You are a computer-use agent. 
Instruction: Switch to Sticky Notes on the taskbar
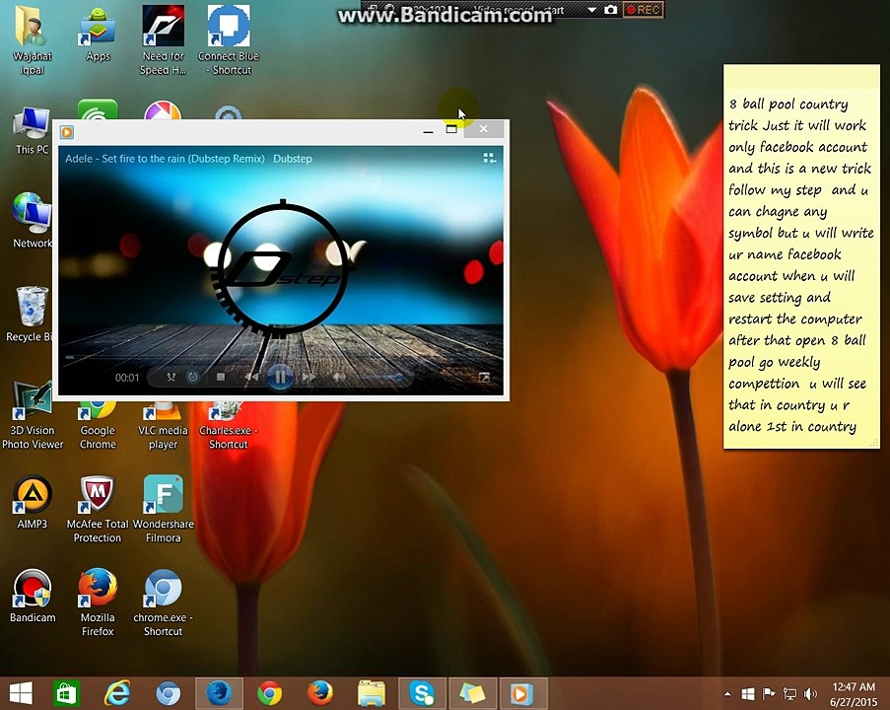[x=472, y=693]
